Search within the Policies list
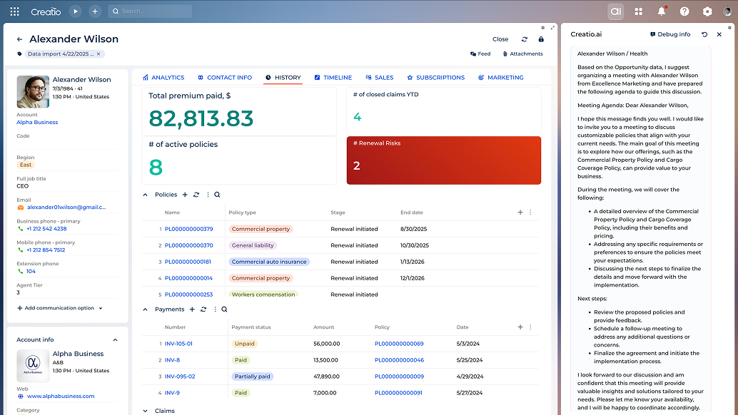738x415 pixels. tap(218, 195)
